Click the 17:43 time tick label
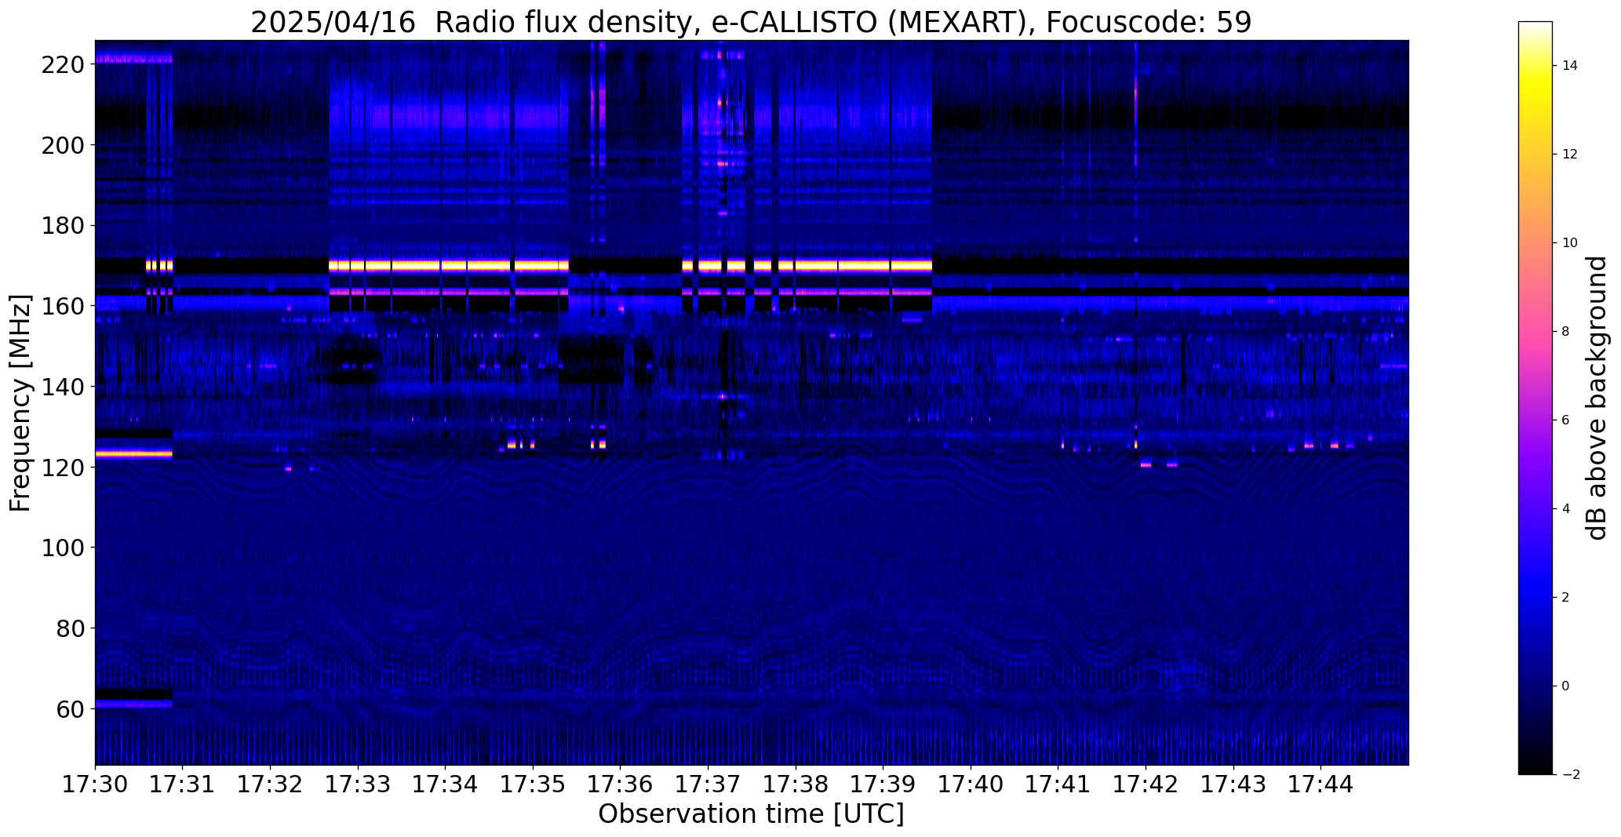The height and width of the screenshot is (837, 1621). pyautogui.click(x=1234, y=784)
